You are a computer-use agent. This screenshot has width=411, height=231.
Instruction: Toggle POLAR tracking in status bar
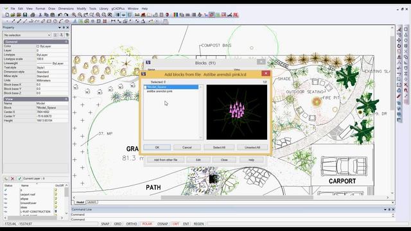coord(147,224)
